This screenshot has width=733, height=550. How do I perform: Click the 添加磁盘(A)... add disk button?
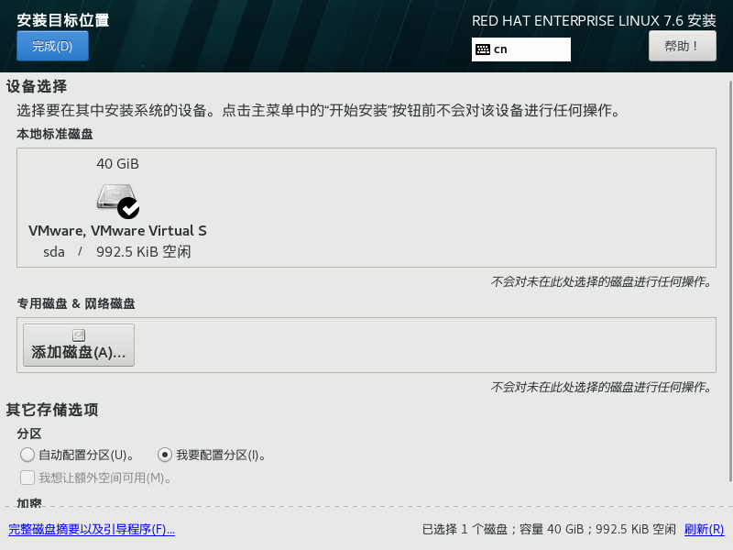[79, 345]
